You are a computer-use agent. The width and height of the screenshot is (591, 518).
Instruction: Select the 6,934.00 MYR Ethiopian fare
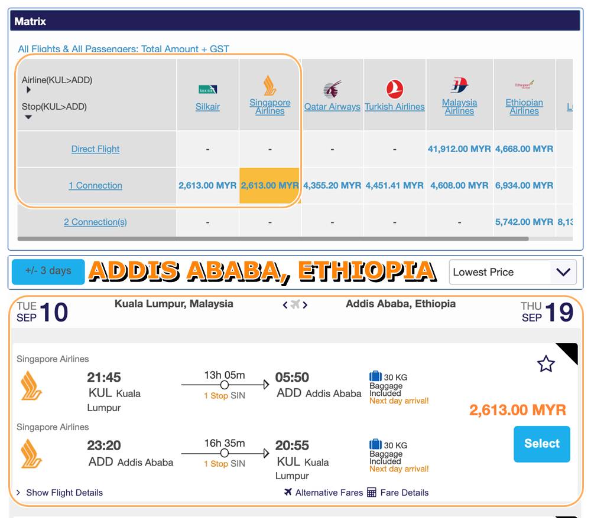click(x=524, y=185)
